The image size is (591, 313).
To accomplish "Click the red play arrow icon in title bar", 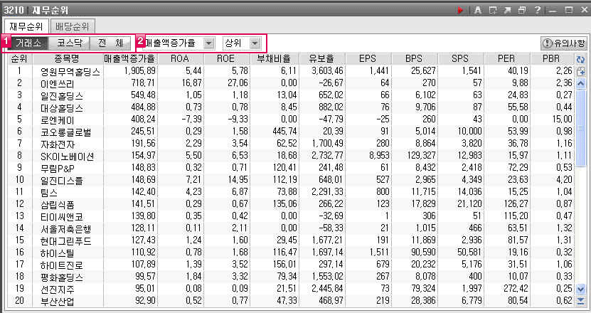I will (460, 10).
